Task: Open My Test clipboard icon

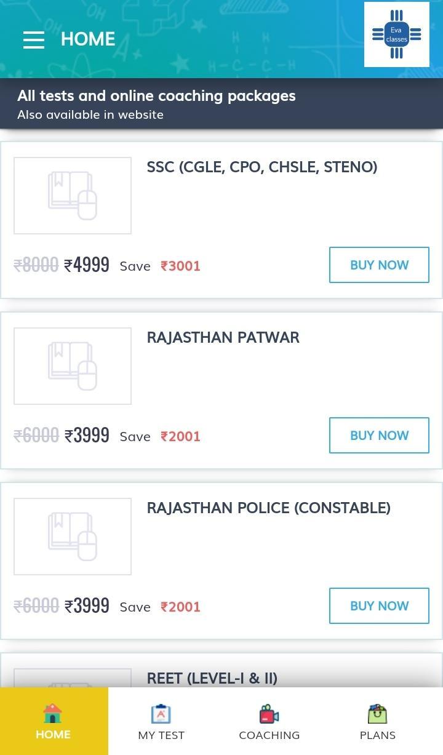Action: (x=161, y=714)
